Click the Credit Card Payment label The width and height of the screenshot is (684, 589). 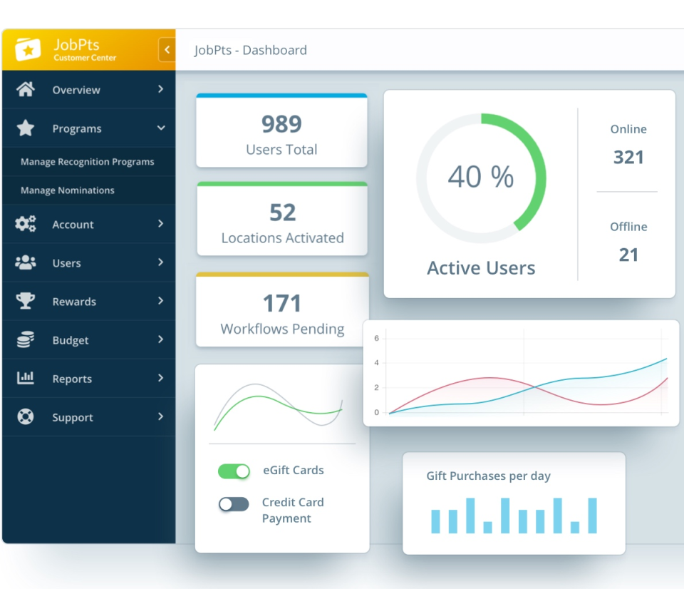(x=293, y=510)
